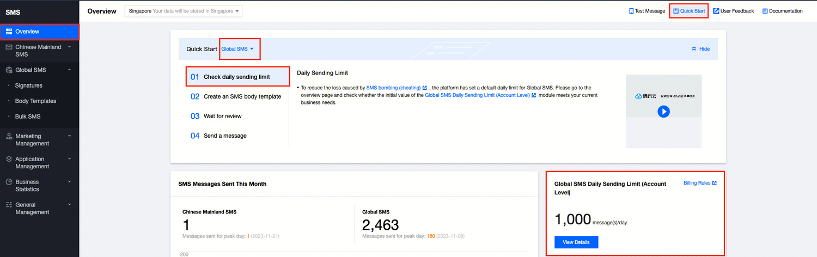Click the Documentation icon in header

(x=765, y=11)
